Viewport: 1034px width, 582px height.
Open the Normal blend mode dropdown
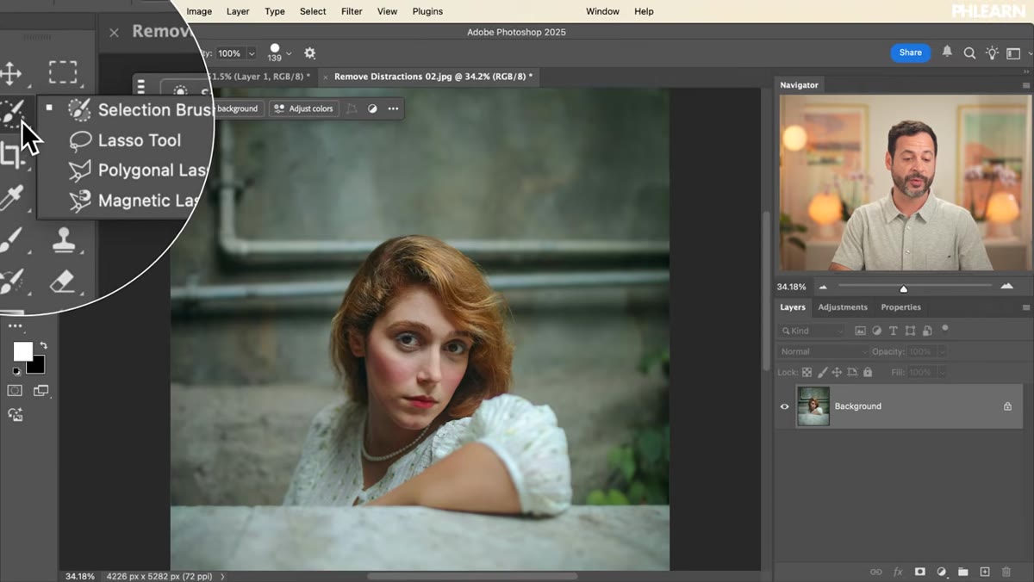pyautogui.click(x=824, y=351)
